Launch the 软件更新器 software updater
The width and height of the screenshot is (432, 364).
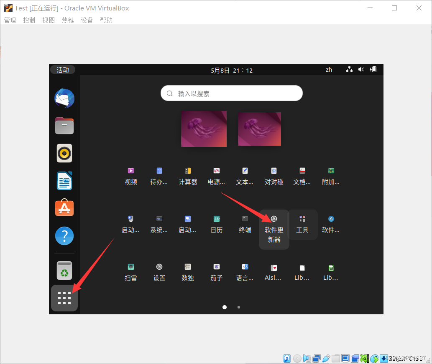click(x=274, y=230)
